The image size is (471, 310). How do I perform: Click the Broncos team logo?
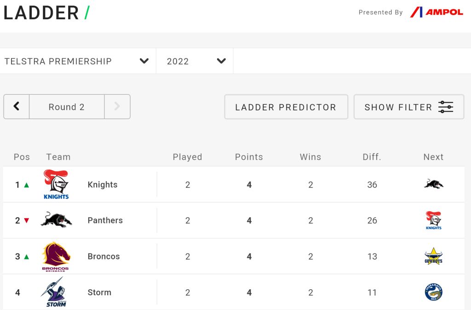point(56,257)
